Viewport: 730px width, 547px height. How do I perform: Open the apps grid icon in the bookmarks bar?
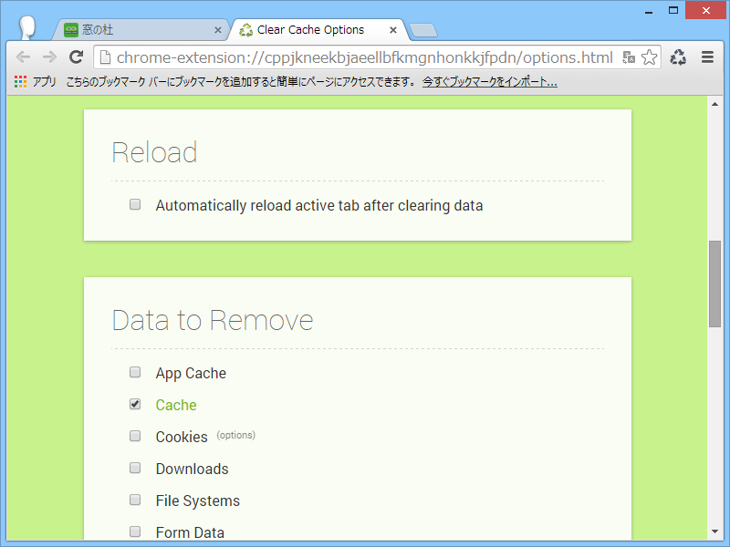tap(20, 82)
